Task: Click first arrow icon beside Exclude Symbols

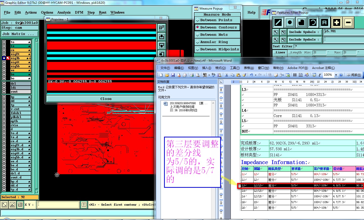Action: pos(276,40)
